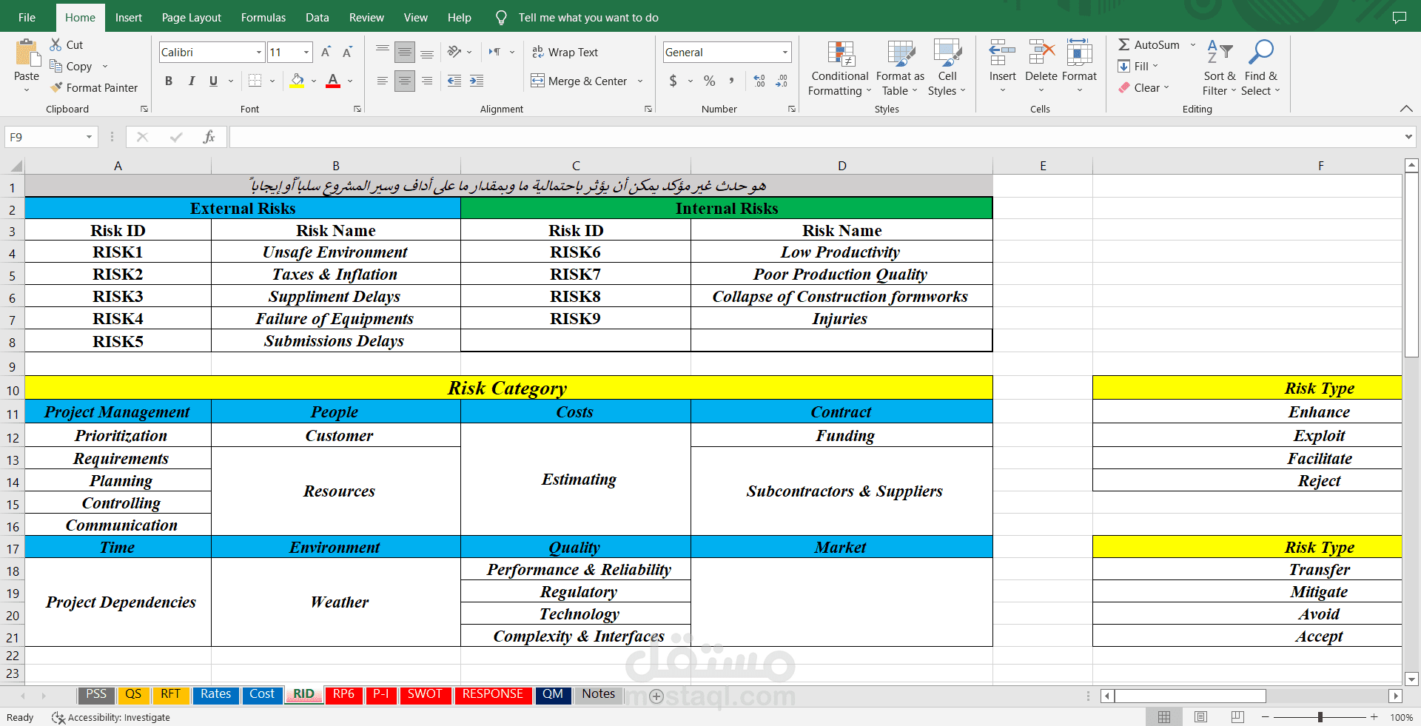Open the Conditional Formatting menu
This screenshot has width=1421, height=726.
pos(840,68)
